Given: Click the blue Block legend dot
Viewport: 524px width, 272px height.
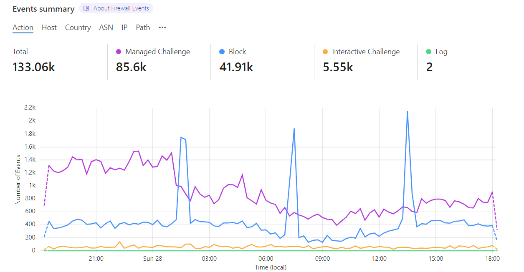Looking at the screenshot, I should [222, 52].
